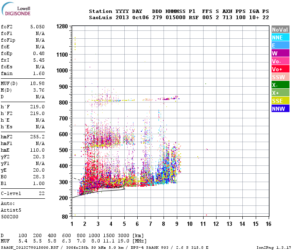Click the fxI value 5.45
This screenshot has height=250, width=292.
39,60
